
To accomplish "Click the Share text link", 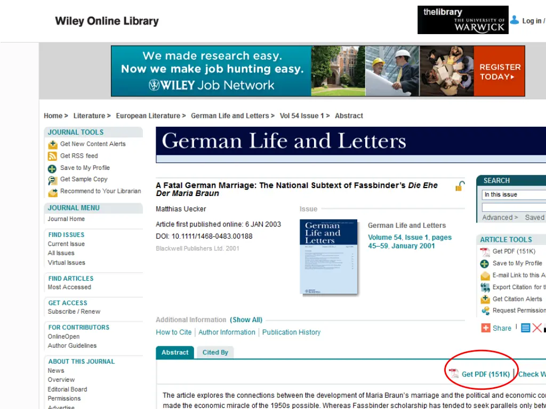I will pos(502,328).
